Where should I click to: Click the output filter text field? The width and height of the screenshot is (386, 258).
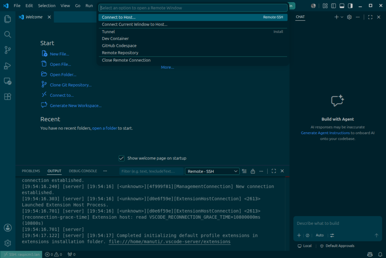(x=151, y=171)
